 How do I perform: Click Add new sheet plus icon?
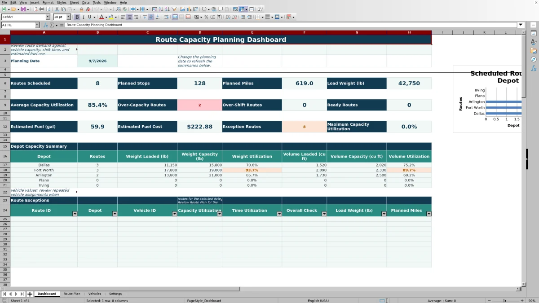click(30, 294)
